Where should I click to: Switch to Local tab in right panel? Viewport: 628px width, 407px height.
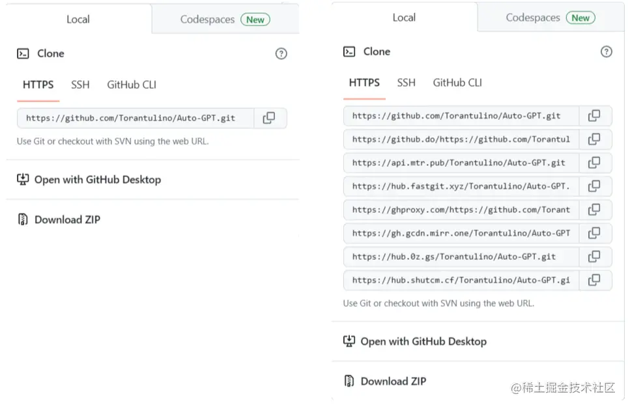point(404,18)
